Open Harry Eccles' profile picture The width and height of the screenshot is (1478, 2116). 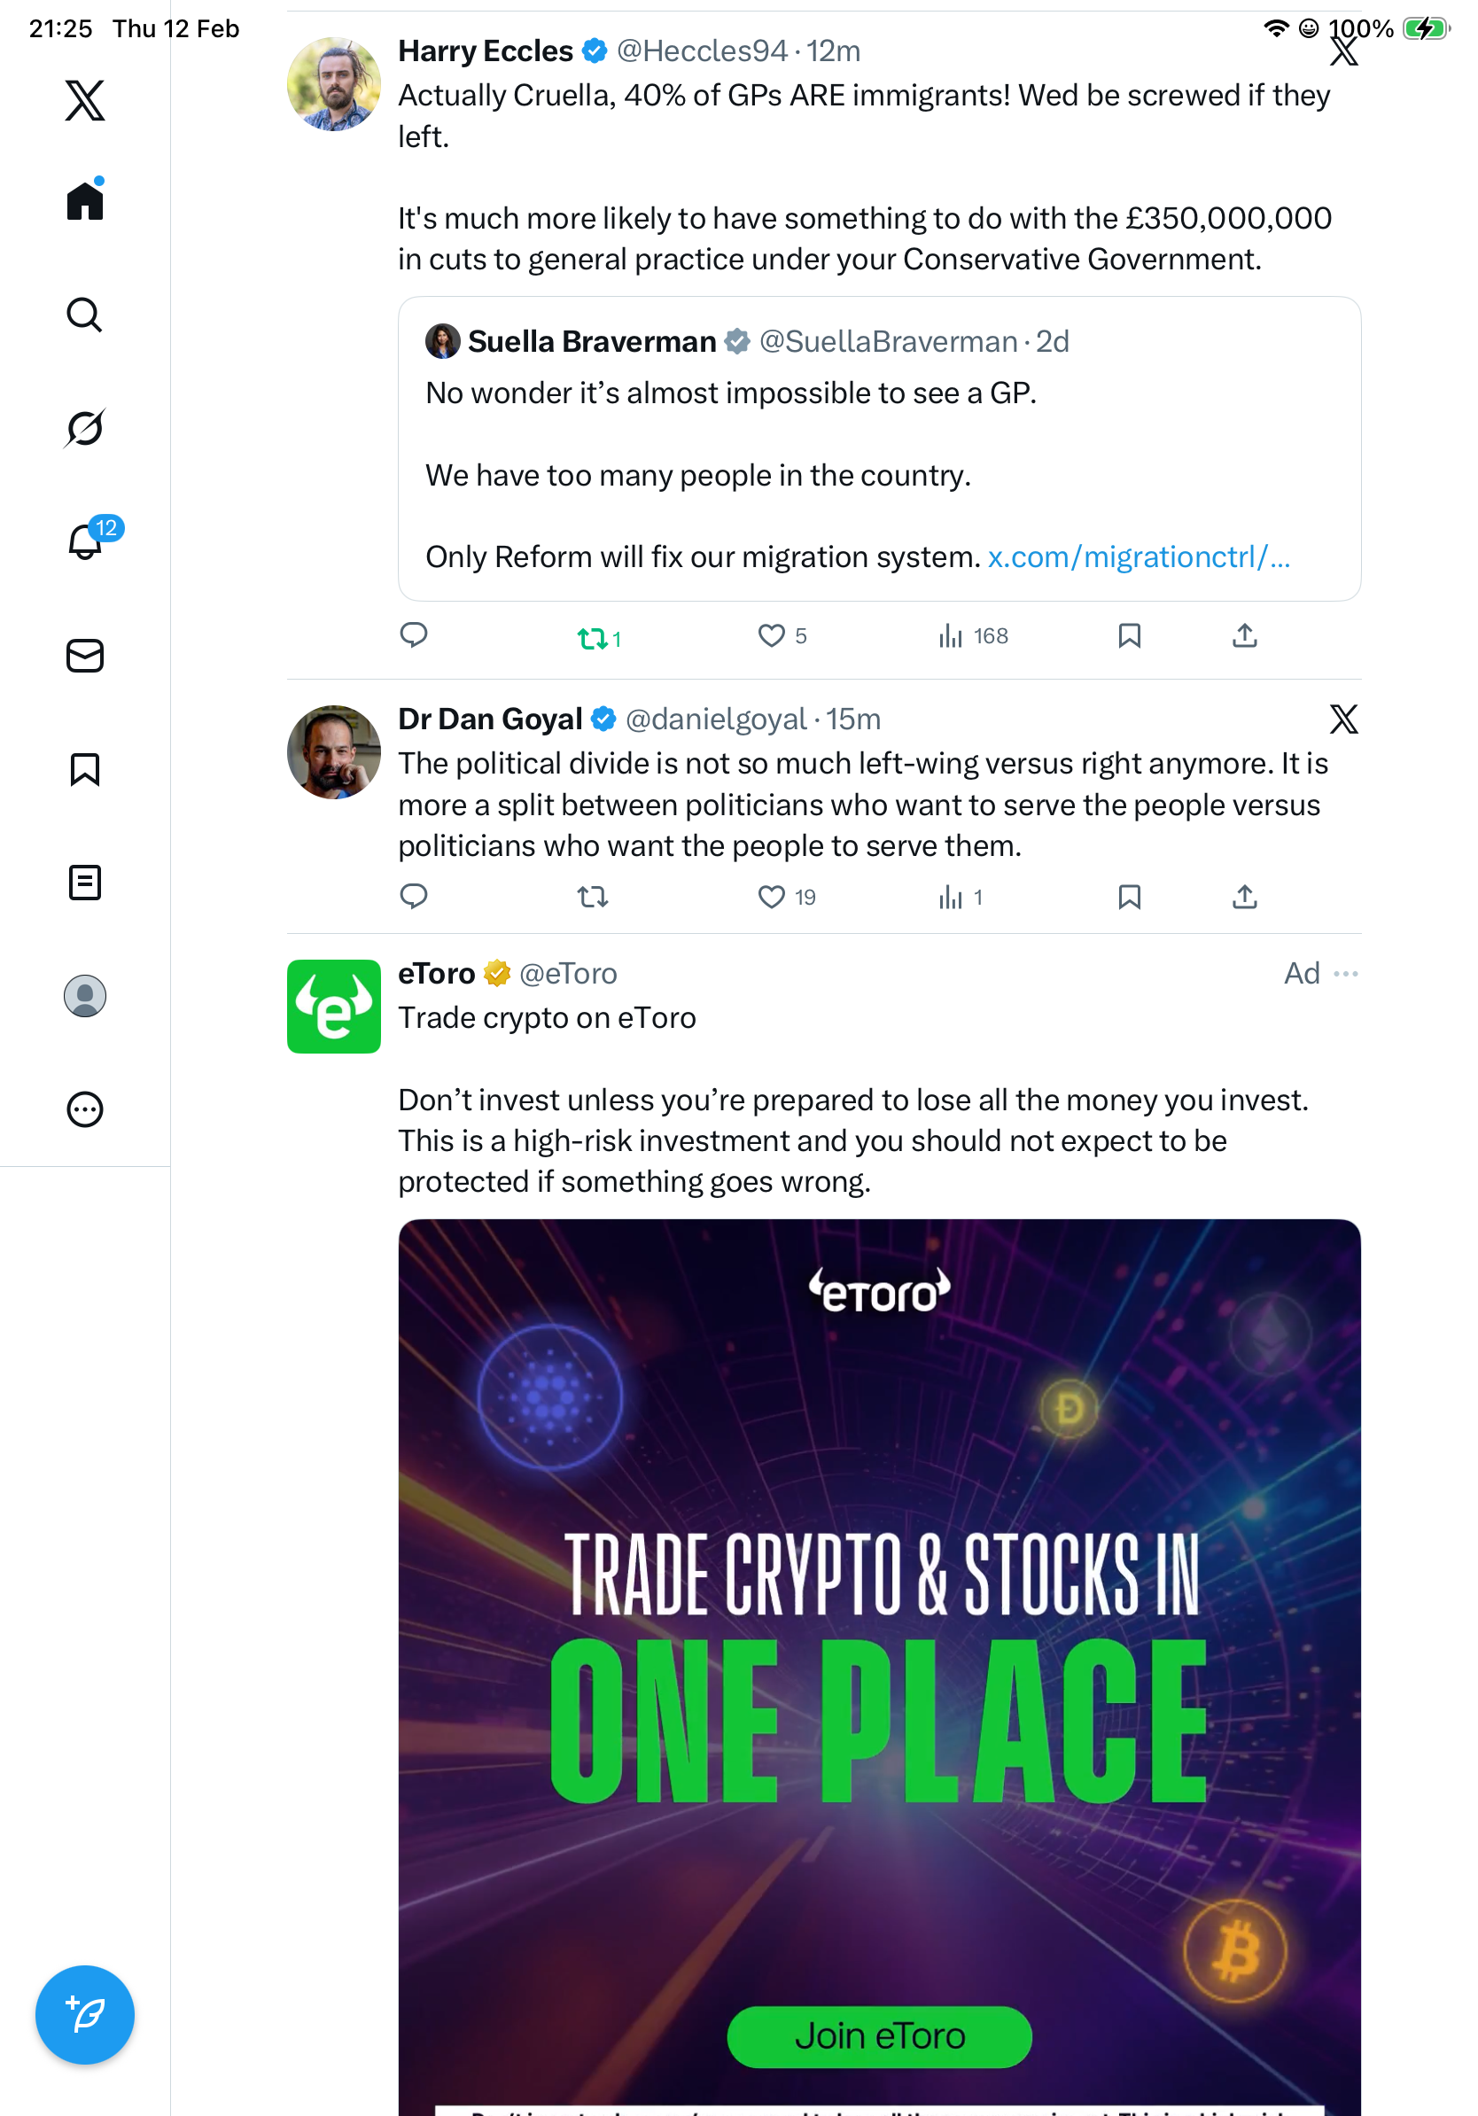[x=333, y=84]
